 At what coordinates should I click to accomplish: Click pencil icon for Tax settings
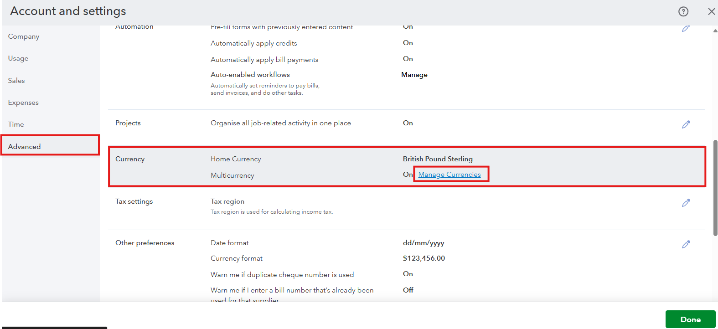coord(686,203)
